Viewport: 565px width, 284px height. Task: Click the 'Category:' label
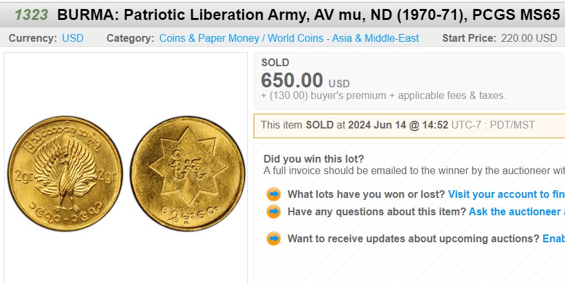click(130, 38)
